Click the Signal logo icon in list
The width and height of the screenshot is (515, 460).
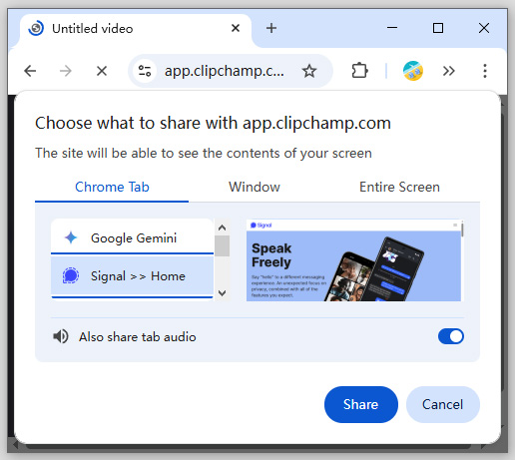point(71,275)
